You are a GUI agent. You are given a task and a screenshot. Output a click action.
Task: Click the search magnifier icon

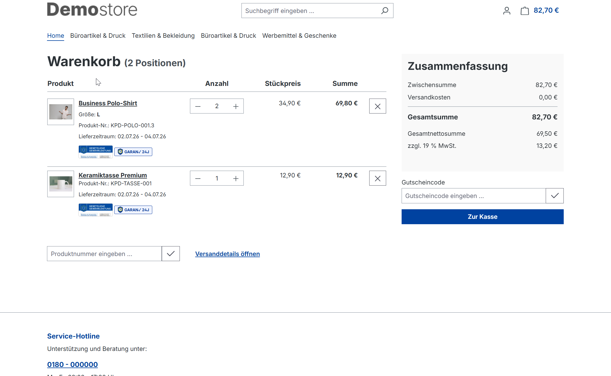pos(385,11)
